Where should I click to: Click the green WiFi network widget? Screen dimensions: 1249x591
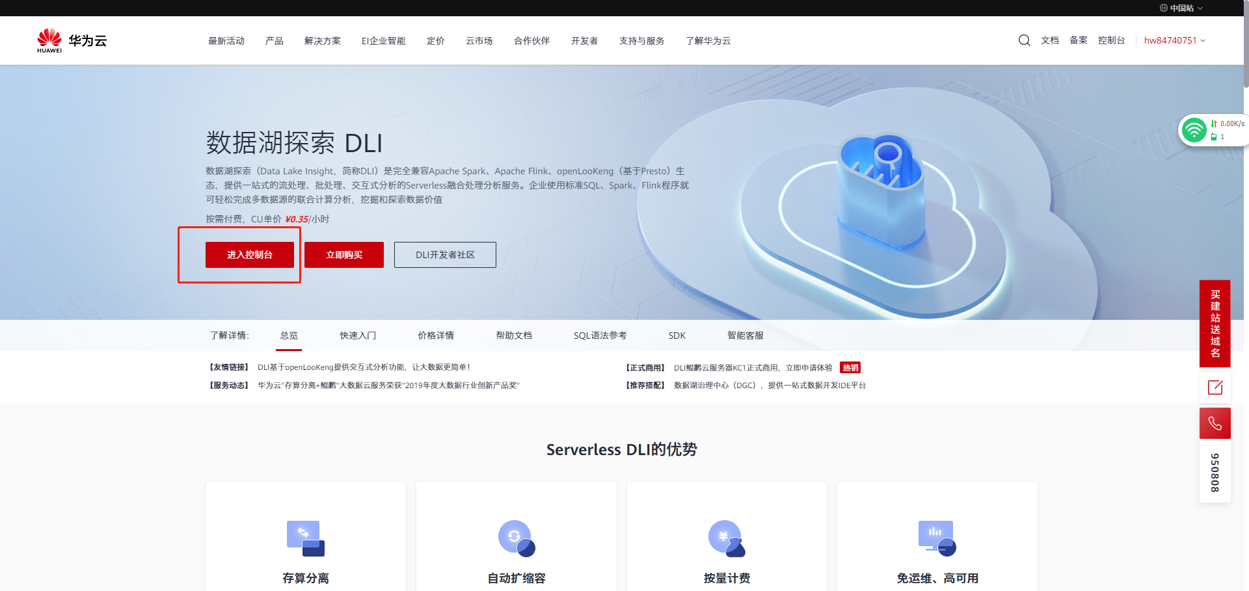tap(1194, 130)
